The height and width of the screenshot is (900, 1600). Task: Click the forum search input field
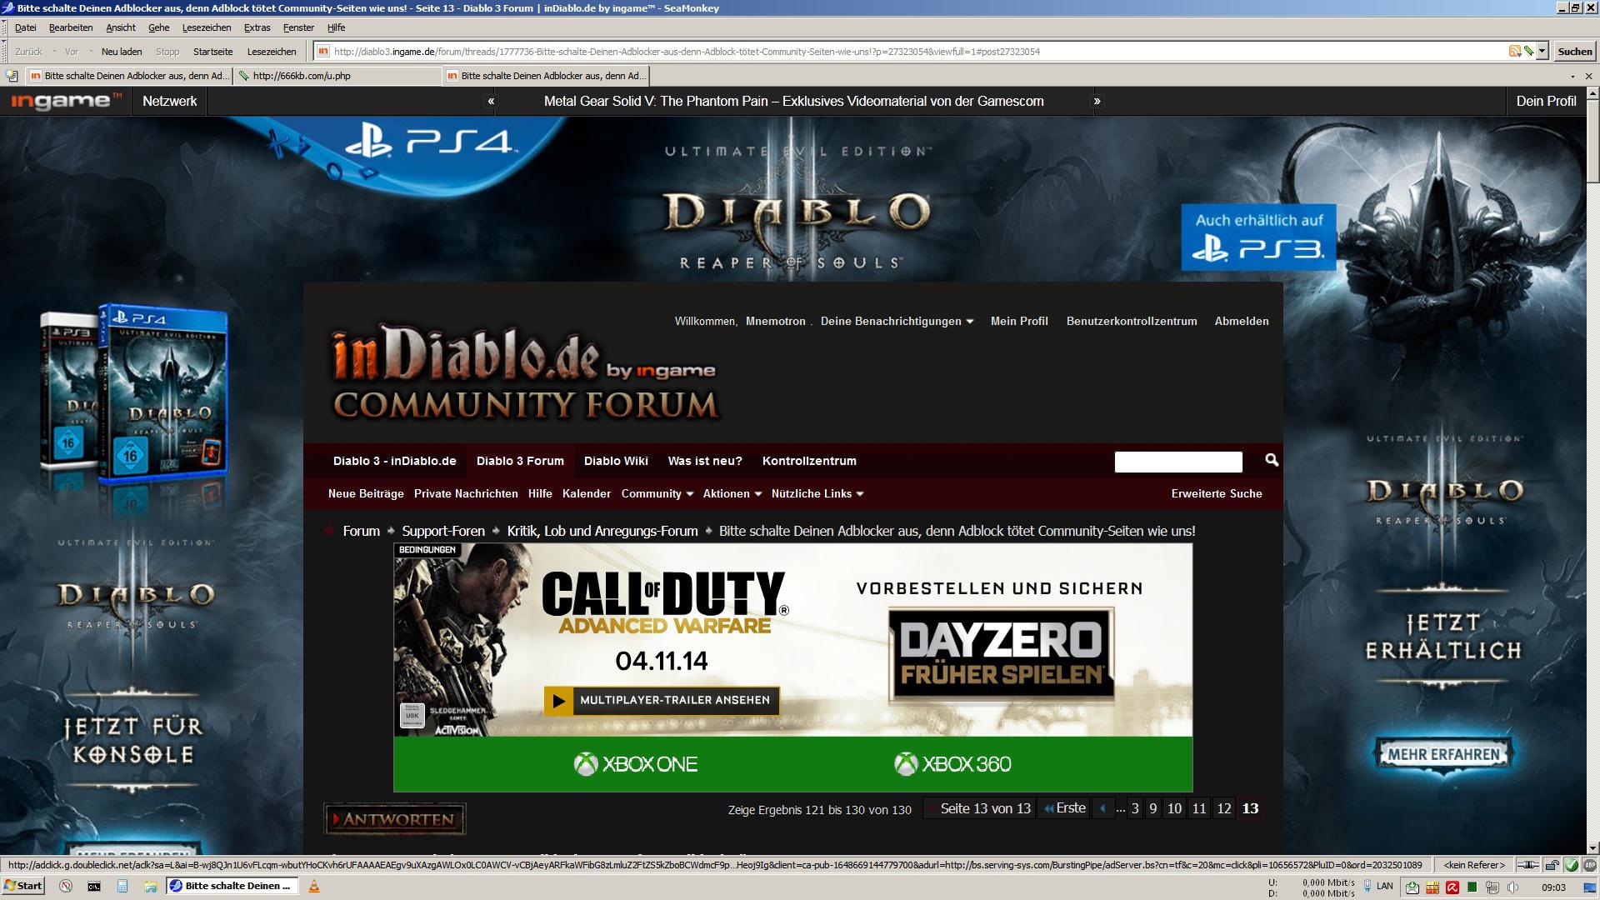[1178, 462]
